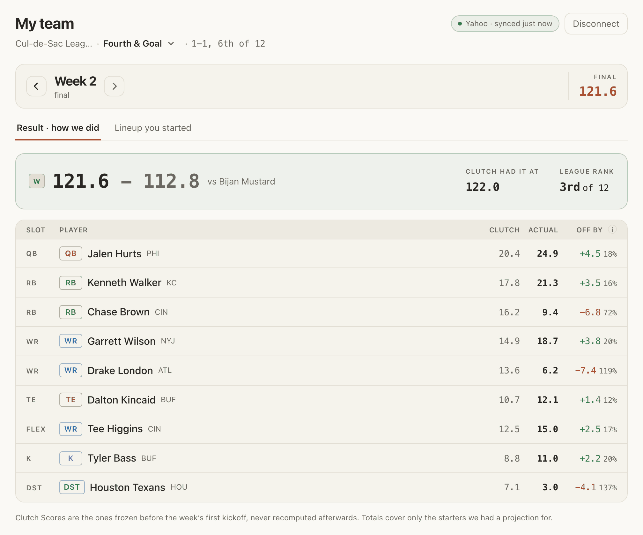This screenshot has width=643, height=535.
Task: Click Houston Texans DST position badge
Action: (72, 487)
